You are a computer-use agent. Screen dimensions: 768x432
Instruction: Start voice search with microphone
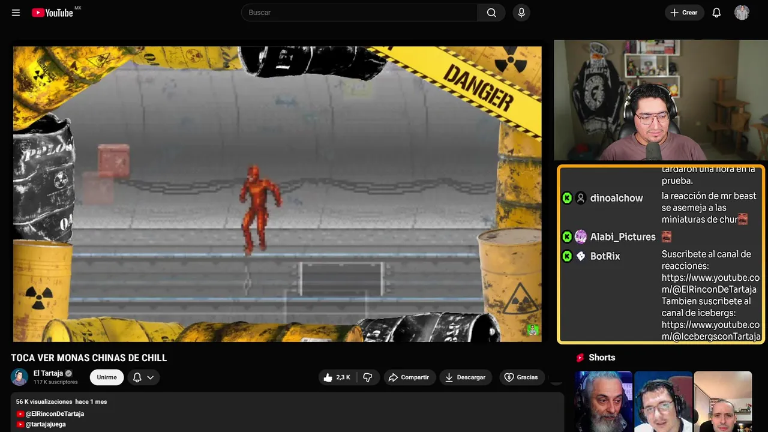[521, 13]
